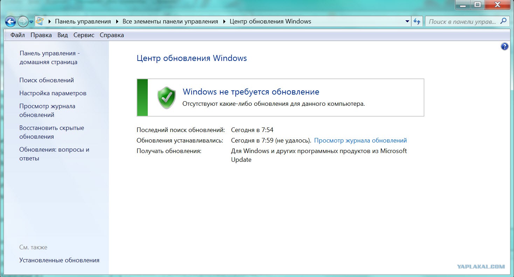The width and height of the screenshot is (514, 277).
Task: Click the Forward navigation arrow button
Action: (x=23, y=22)
